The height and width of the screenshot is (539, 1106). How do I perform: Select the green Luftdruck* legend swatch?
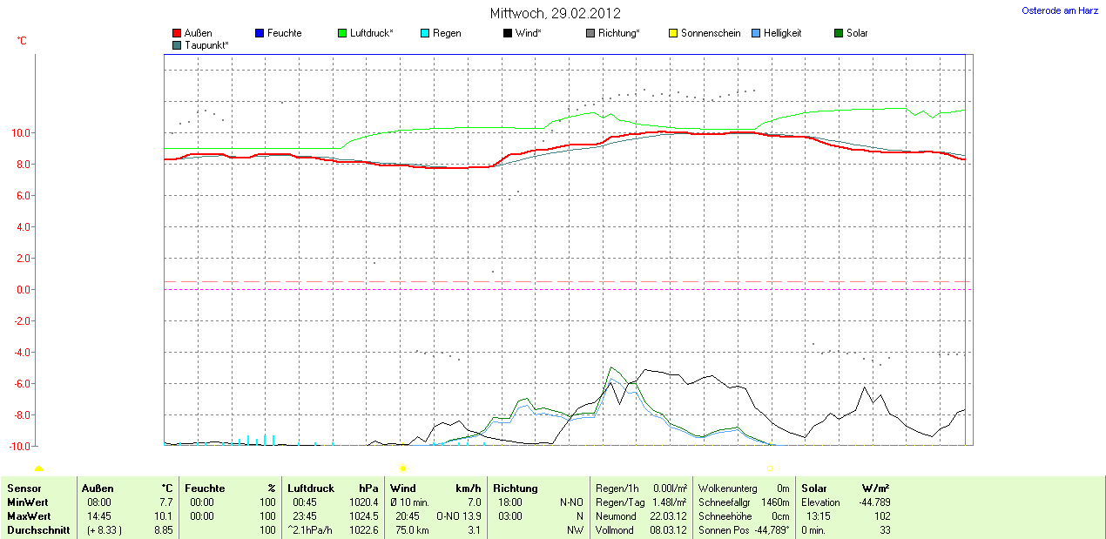pos(342,34)
